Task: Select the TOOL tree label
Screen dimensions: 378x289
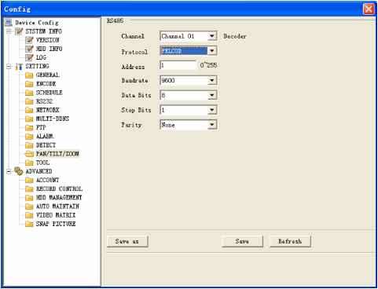Action: pyautogui.click(x=42, y=163)
